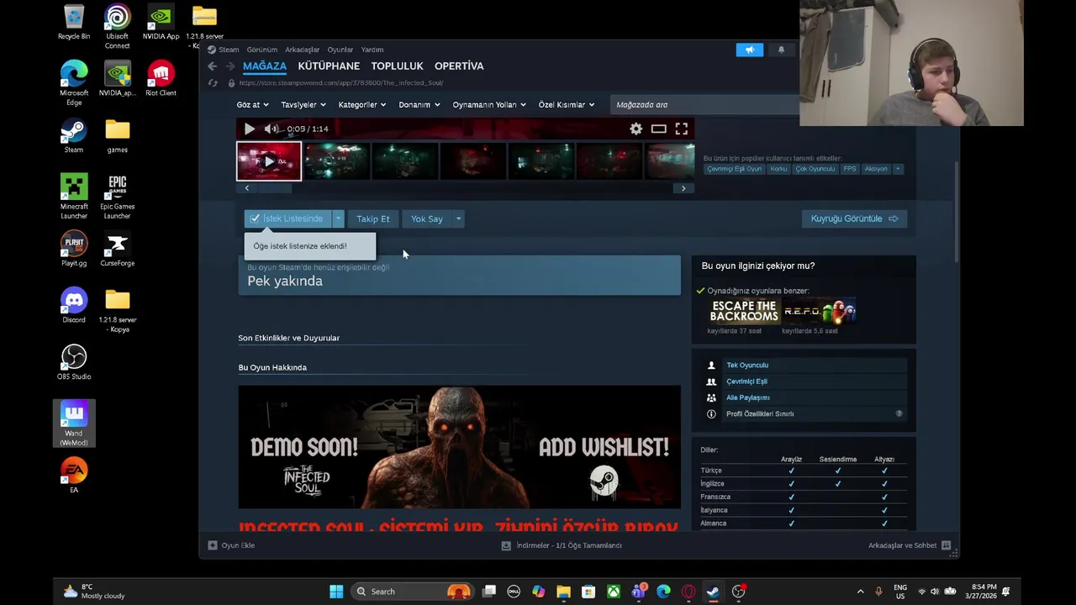This screenshot has width=1076, height=605.
Task: Open Riot Client desktop icon
Action: click(x=161, y=78)
